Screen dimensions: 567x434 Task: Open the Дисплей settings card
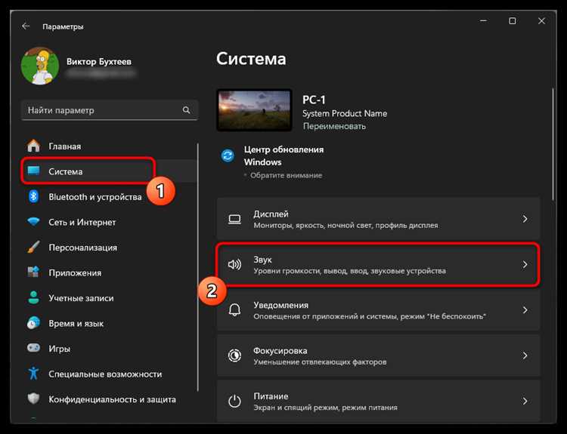[x=378, y=219]
